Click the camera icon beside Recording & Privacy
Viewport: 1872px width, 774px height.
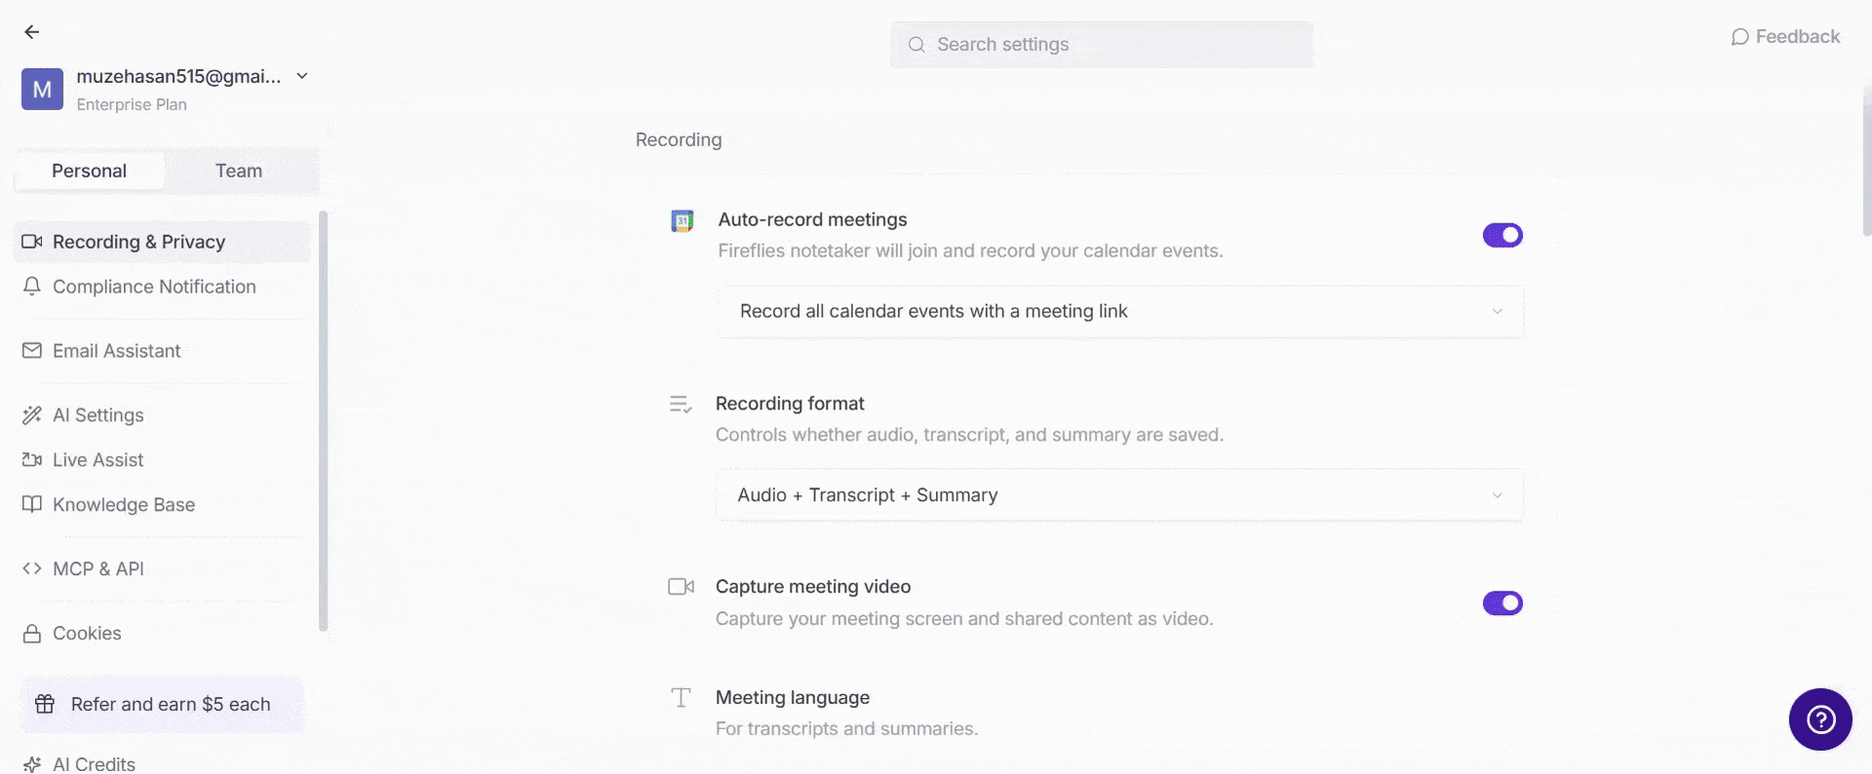point(32,242)
